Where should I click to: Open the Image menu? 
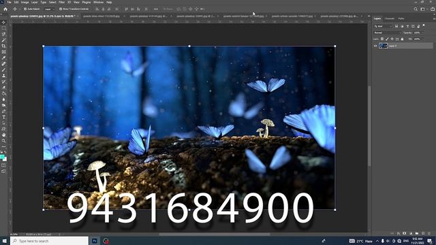pos(25,2)
